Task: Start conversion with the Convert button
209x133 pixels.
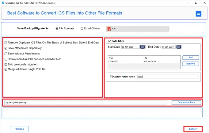Action: (x=193, y=129)
